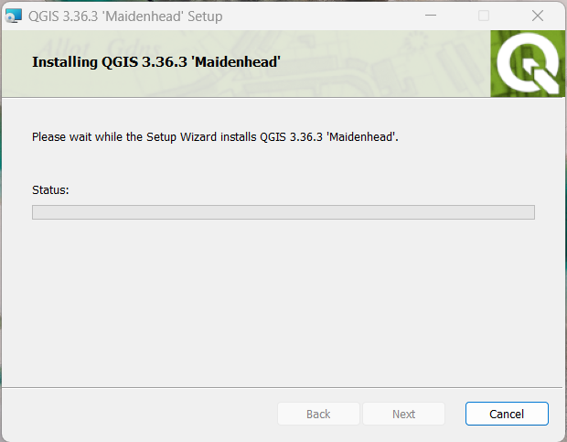Click the gap between Next and Cancel buttons
The width and height of the screenshot is (567, 442).
[x=455, y=414]
